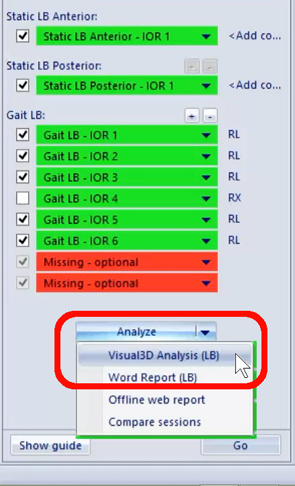
Task: Select Visual3D Analysis (LB) menu item
Action: [164, 355]
